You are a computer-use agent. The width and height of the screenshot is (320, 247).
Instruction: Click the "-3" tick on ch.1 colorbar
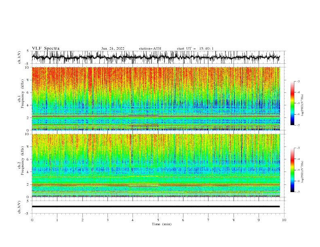[x=298, y=81]
